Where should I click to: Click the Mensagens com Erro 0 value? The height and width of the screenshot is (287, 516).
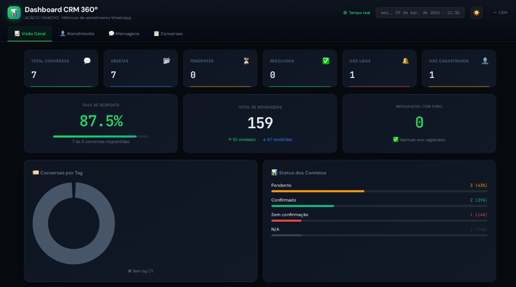click(x=419, y=122)
